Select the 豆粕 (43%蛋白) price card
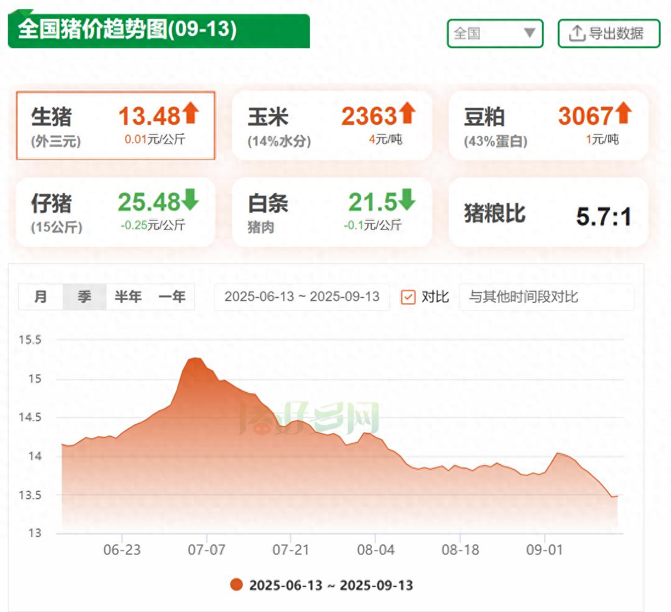Screen dimensions: 671x612 coord(549,126)
